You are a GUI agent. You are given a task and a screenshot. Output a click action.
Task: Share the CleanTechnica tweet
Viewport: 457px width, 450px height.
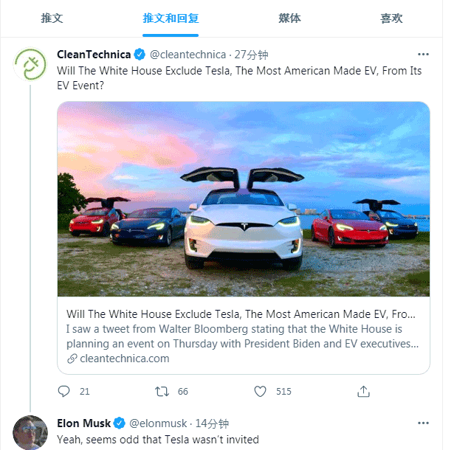point(363,392)
